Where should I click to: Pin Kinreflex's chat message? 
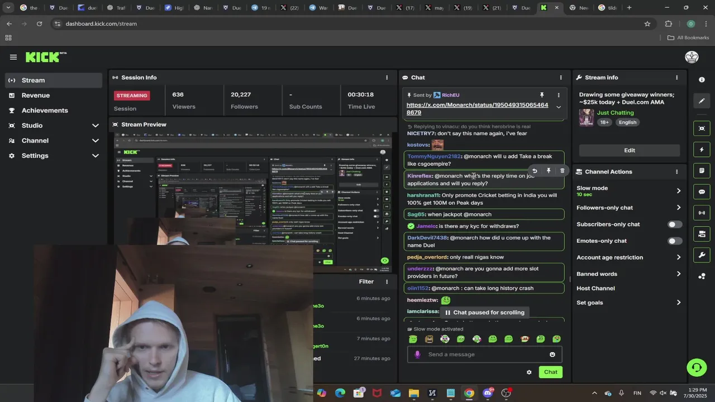pyautogui.click(x=549, y=171)
